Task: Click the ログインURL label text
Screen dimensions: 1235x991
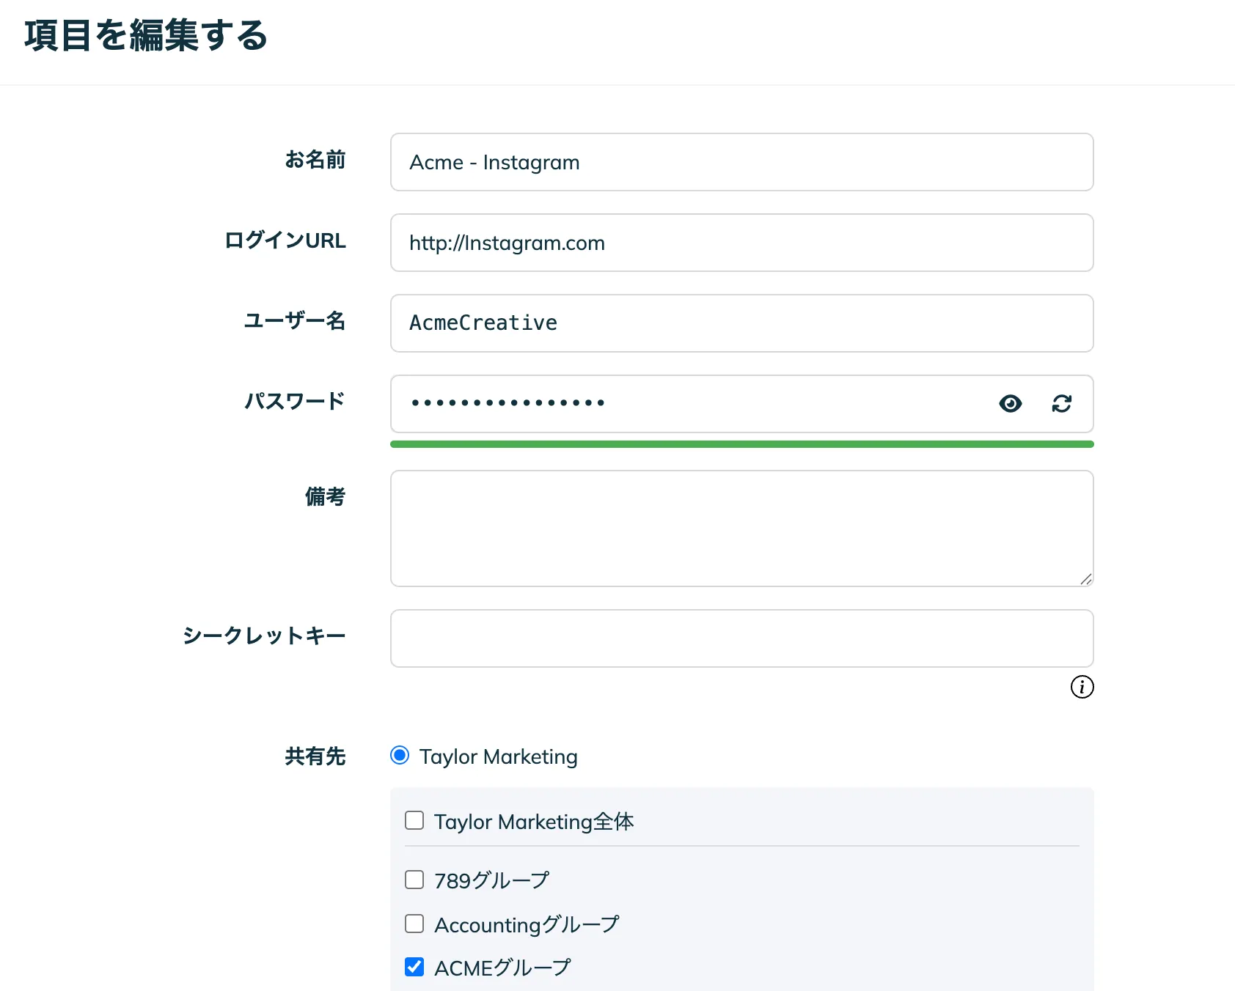Action: coord(285,240)
